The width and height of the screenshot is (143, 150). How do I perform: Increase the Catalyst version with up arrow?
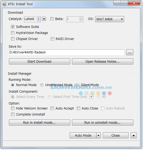tap(39, 18)
